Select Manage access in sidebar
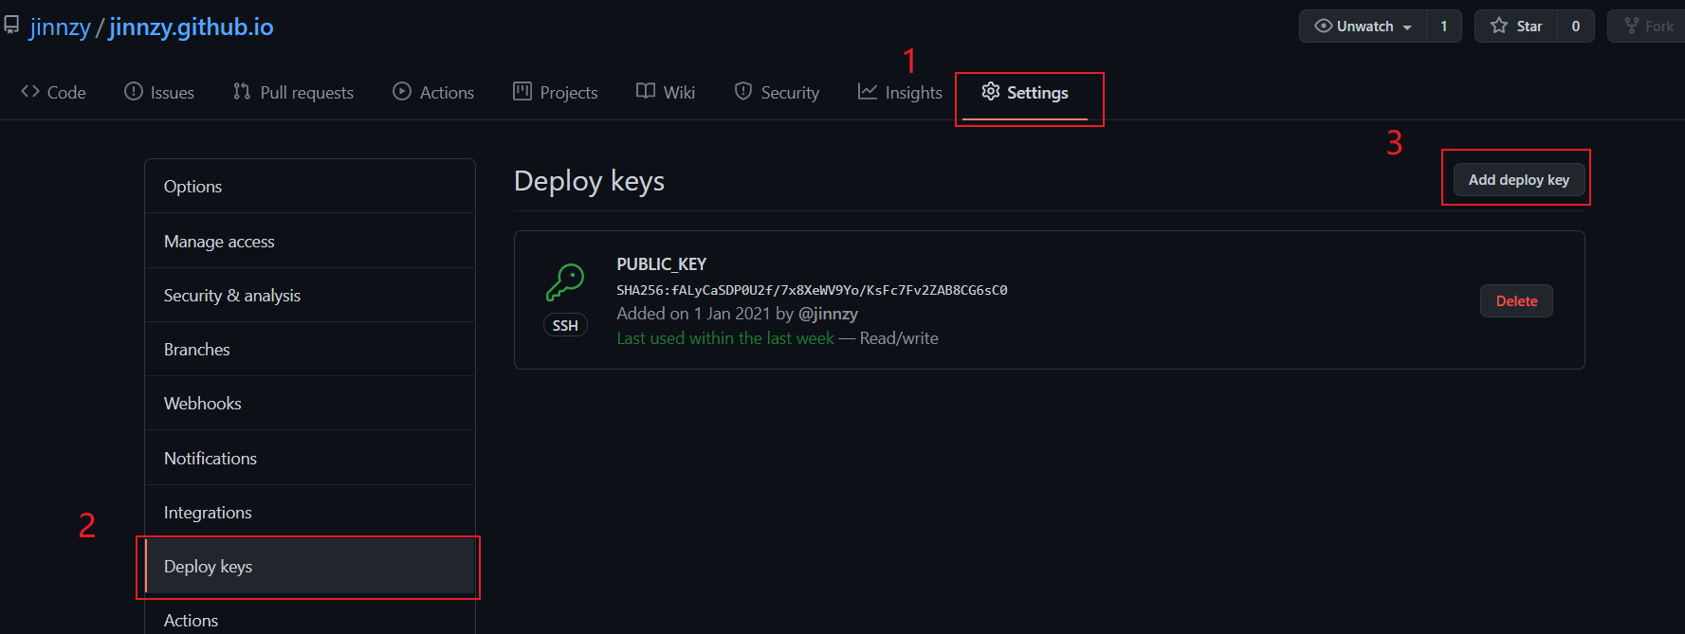Image resolution: width=1685 pixels, height=634 pixels. point(219,242)
